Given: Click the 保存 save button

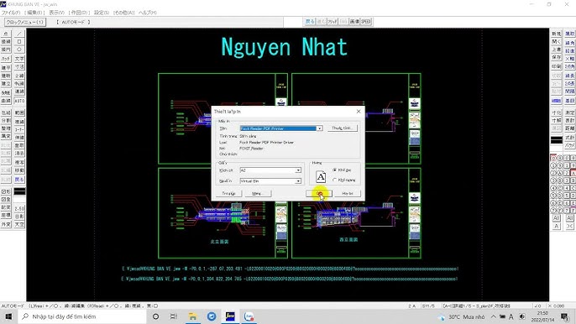Looking at the screenshot, I should point(556,57).
